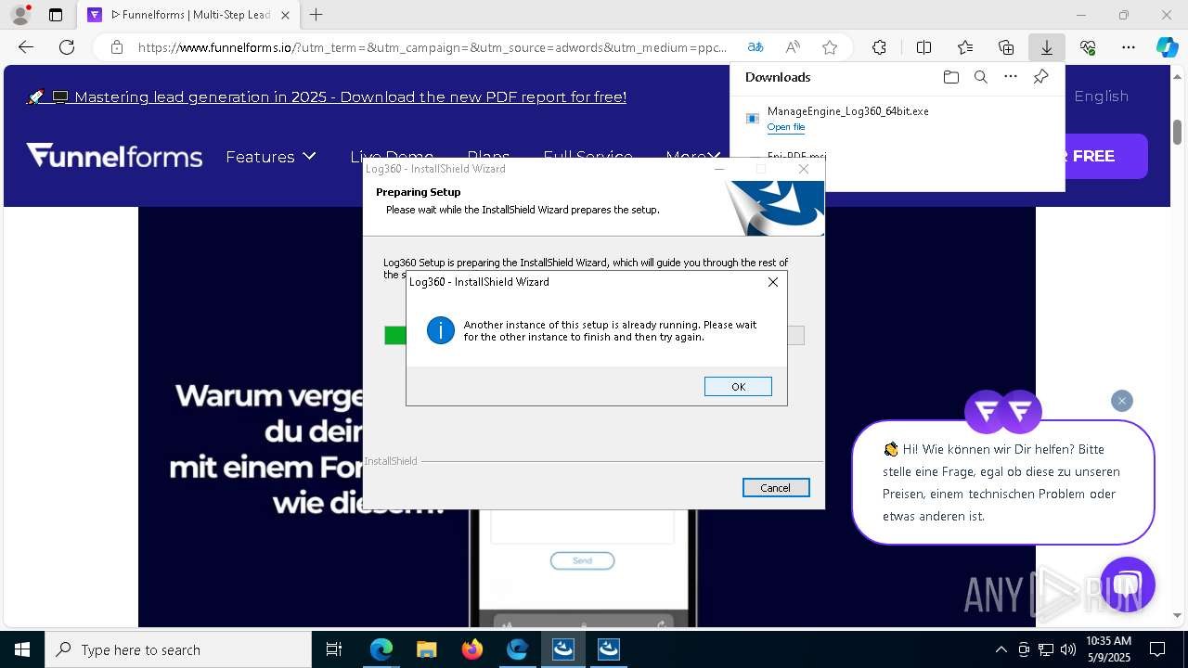Click the address bar URL field
This screenshot has width=1188, height=668.
click(433, 47)
